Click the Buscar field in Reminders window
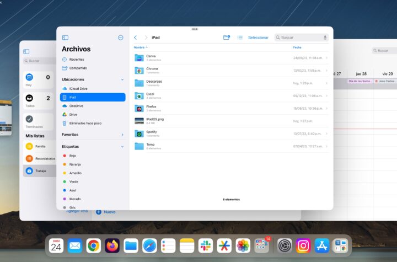This screenshot has width=397, height=262. point(40,61)
